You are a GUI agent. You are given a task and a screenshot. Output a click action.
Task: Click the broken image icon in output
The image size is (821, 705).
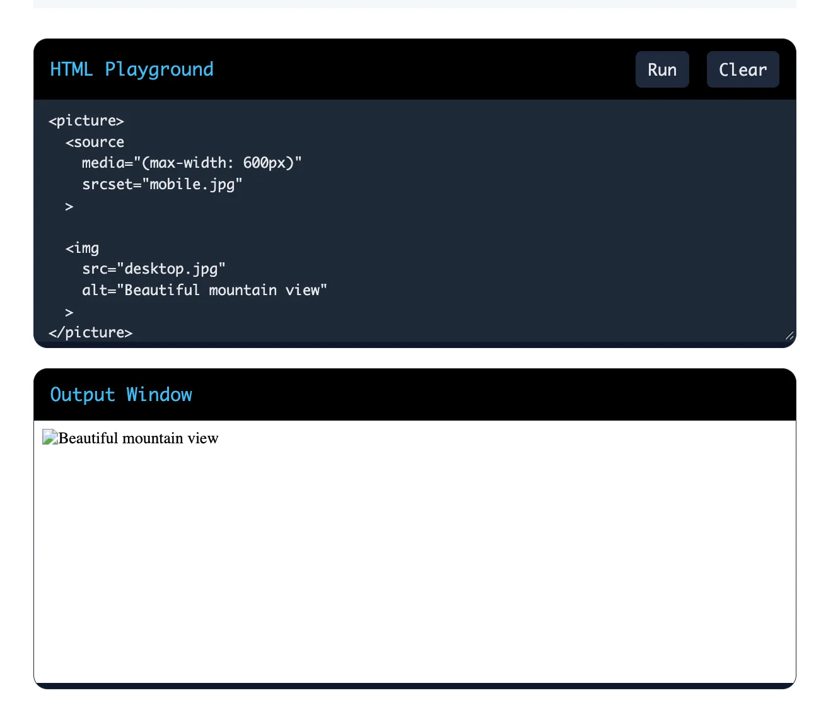[x=50, y=438]
